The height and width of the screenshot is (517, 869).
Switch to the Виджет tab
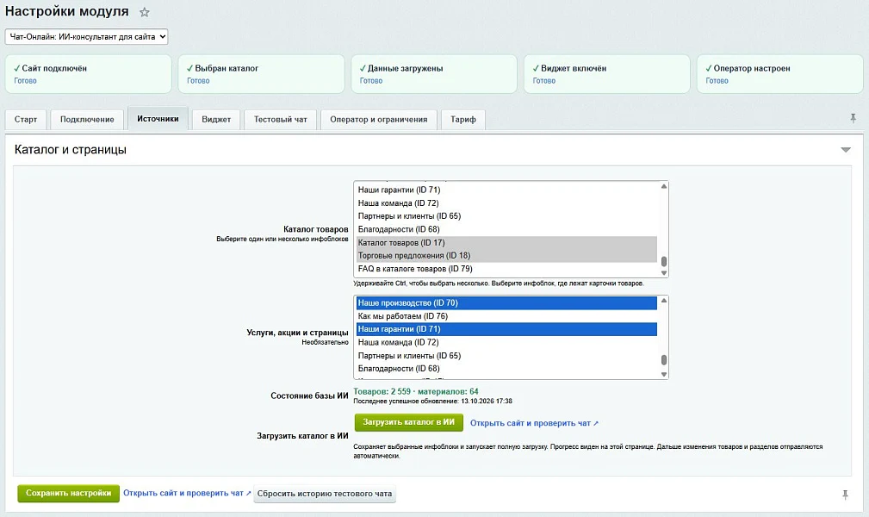pyautogui.click(x=216, y=119)
